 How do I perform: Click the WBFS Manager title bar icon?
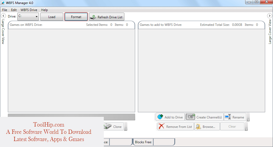pyautogui.click(x=3, y=3)
